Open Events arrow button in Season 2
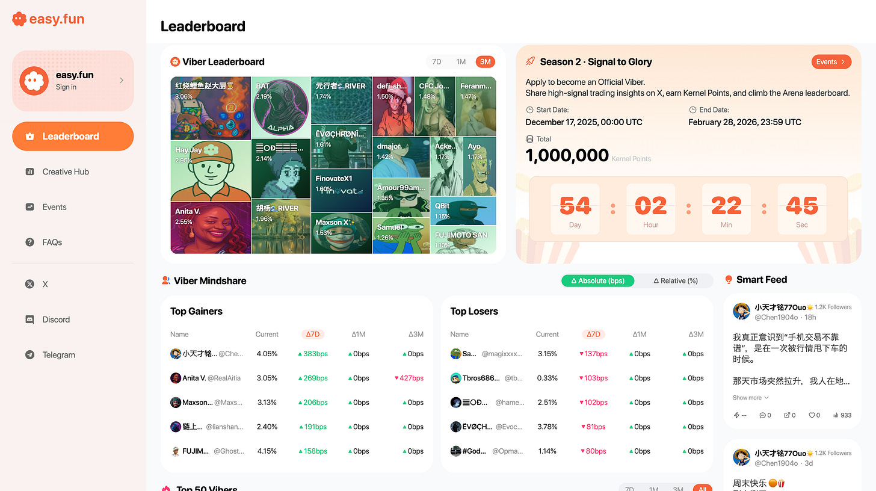 [831, 62]
